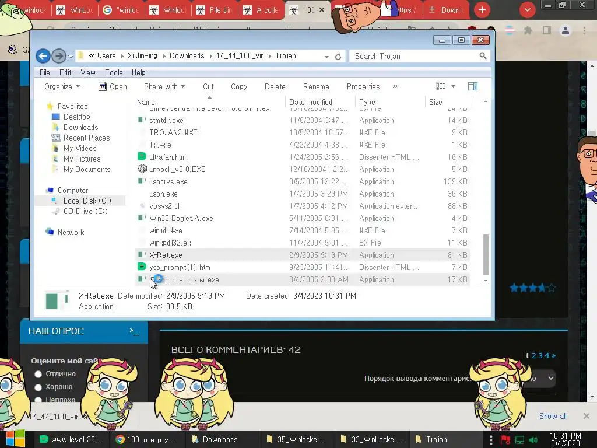Select the usbdrvs.exe file icon
Image resolution: width=597 pixels, height=448 pixels.
point(142,181)
